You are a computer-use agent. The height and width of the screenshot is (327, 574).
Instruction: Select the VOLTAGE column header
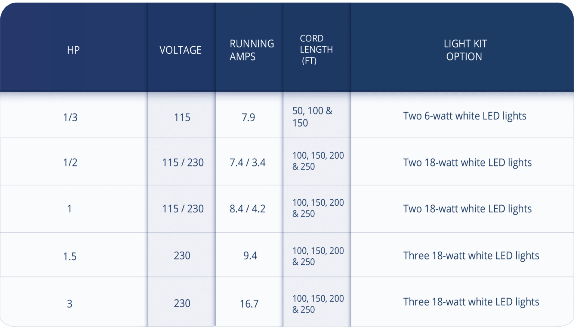[x=180, y=50]
